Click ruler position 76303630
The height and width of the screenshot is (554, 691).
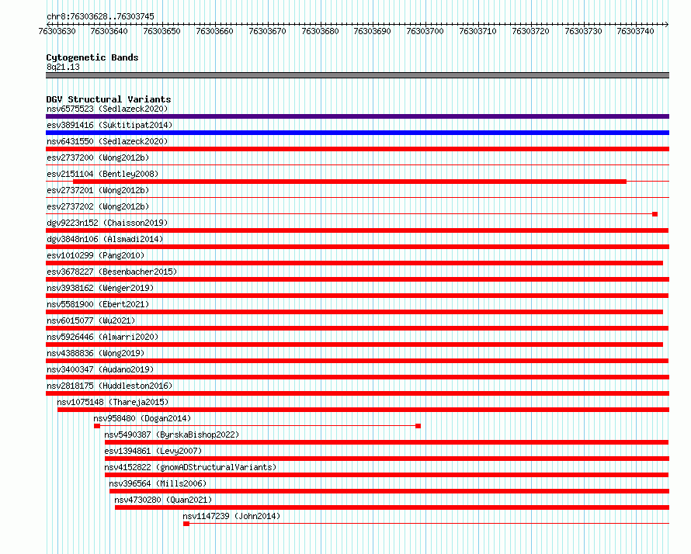point(57,31)
